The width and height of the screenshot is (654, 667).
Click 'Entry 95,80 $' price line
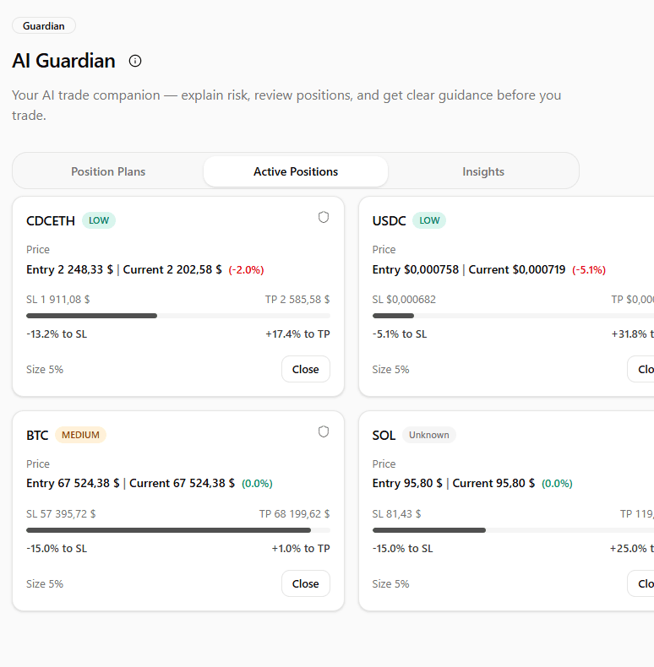tap(407, 483)
